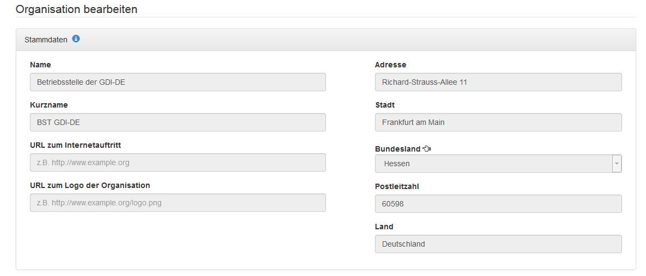
Task: Focus the URL zum Logo input field
Action: pyautogui.click(x=177, y=203)
